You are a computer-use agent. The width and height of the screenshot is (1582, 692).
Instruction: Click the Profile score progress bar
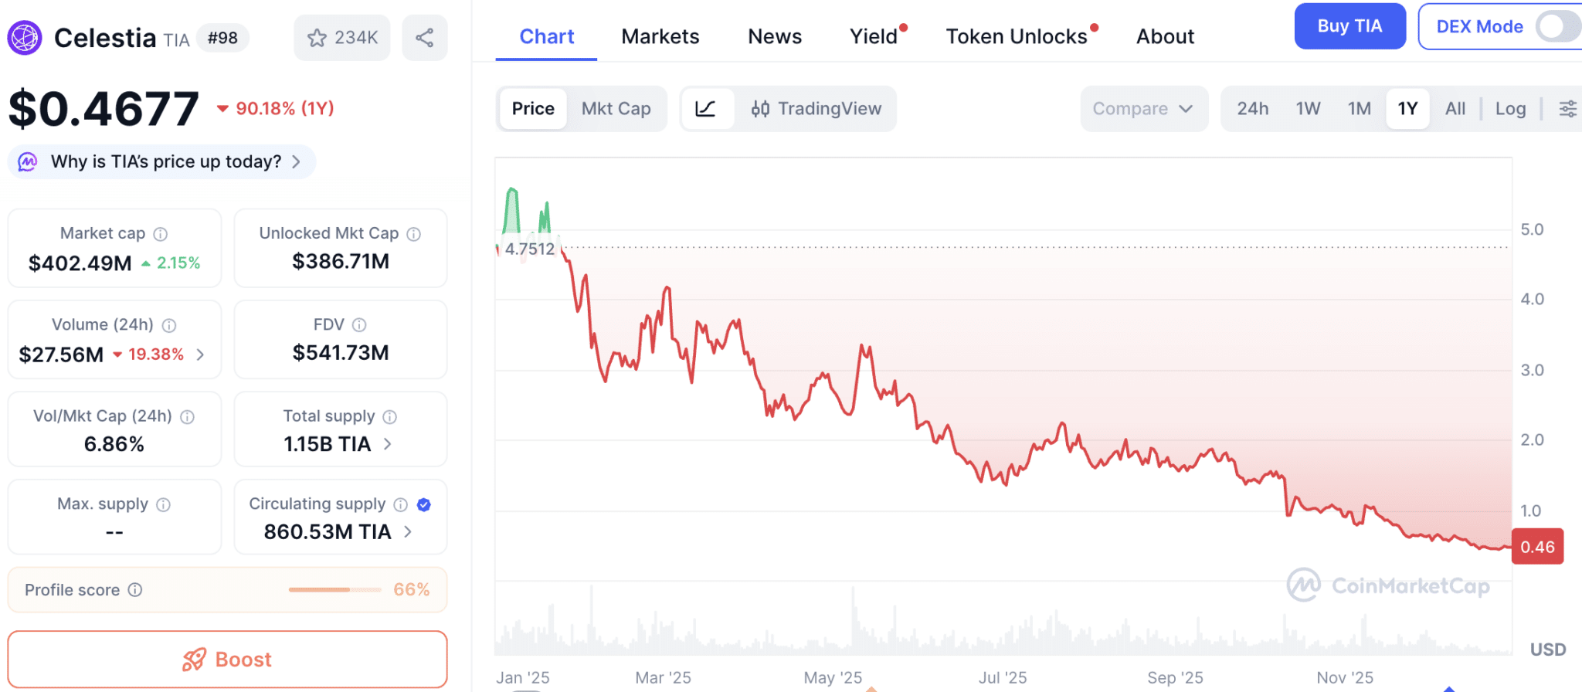point(334,590)
